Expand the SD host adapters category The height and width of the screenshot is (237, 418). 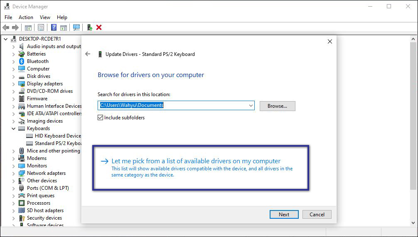(x=13, y=210)
